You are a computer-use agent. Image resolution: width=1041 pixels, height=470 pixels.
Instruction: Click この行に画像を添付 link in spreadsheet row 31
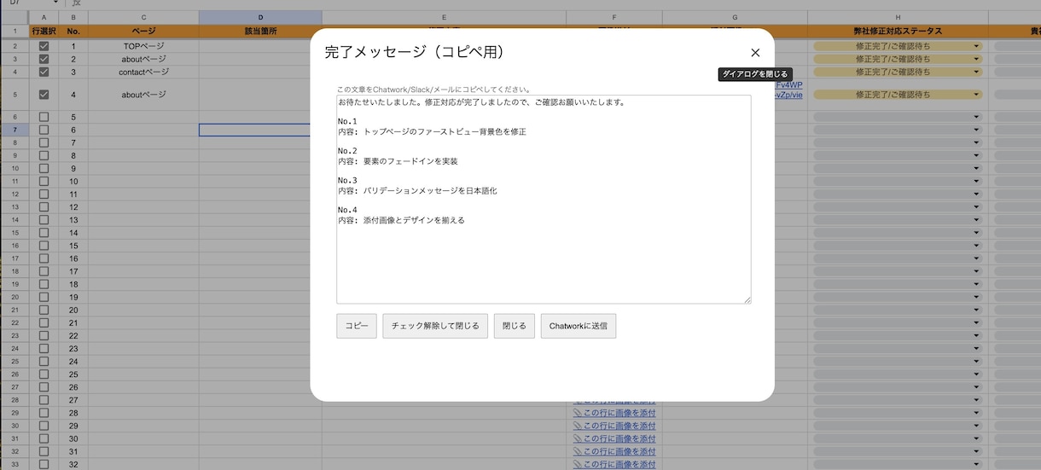[614, 438]
